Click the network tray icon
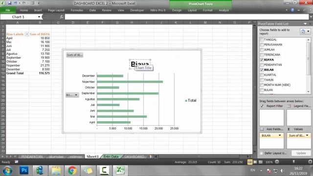 click(x=275, y=171)
